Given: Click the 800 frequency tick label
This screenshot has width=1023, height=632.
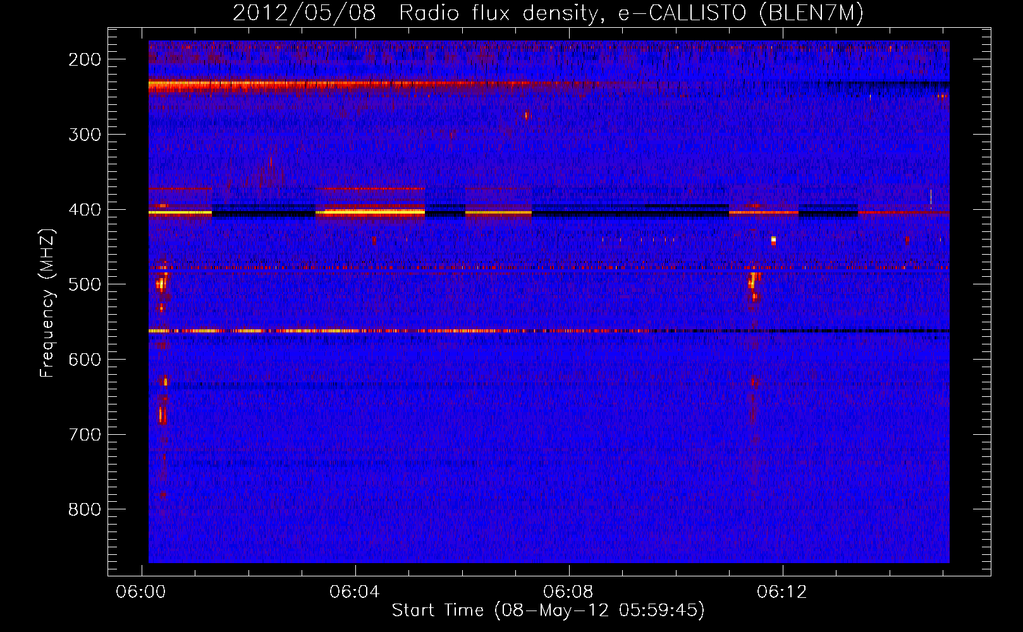Looking at the screenshot, I should coord(85,509).
